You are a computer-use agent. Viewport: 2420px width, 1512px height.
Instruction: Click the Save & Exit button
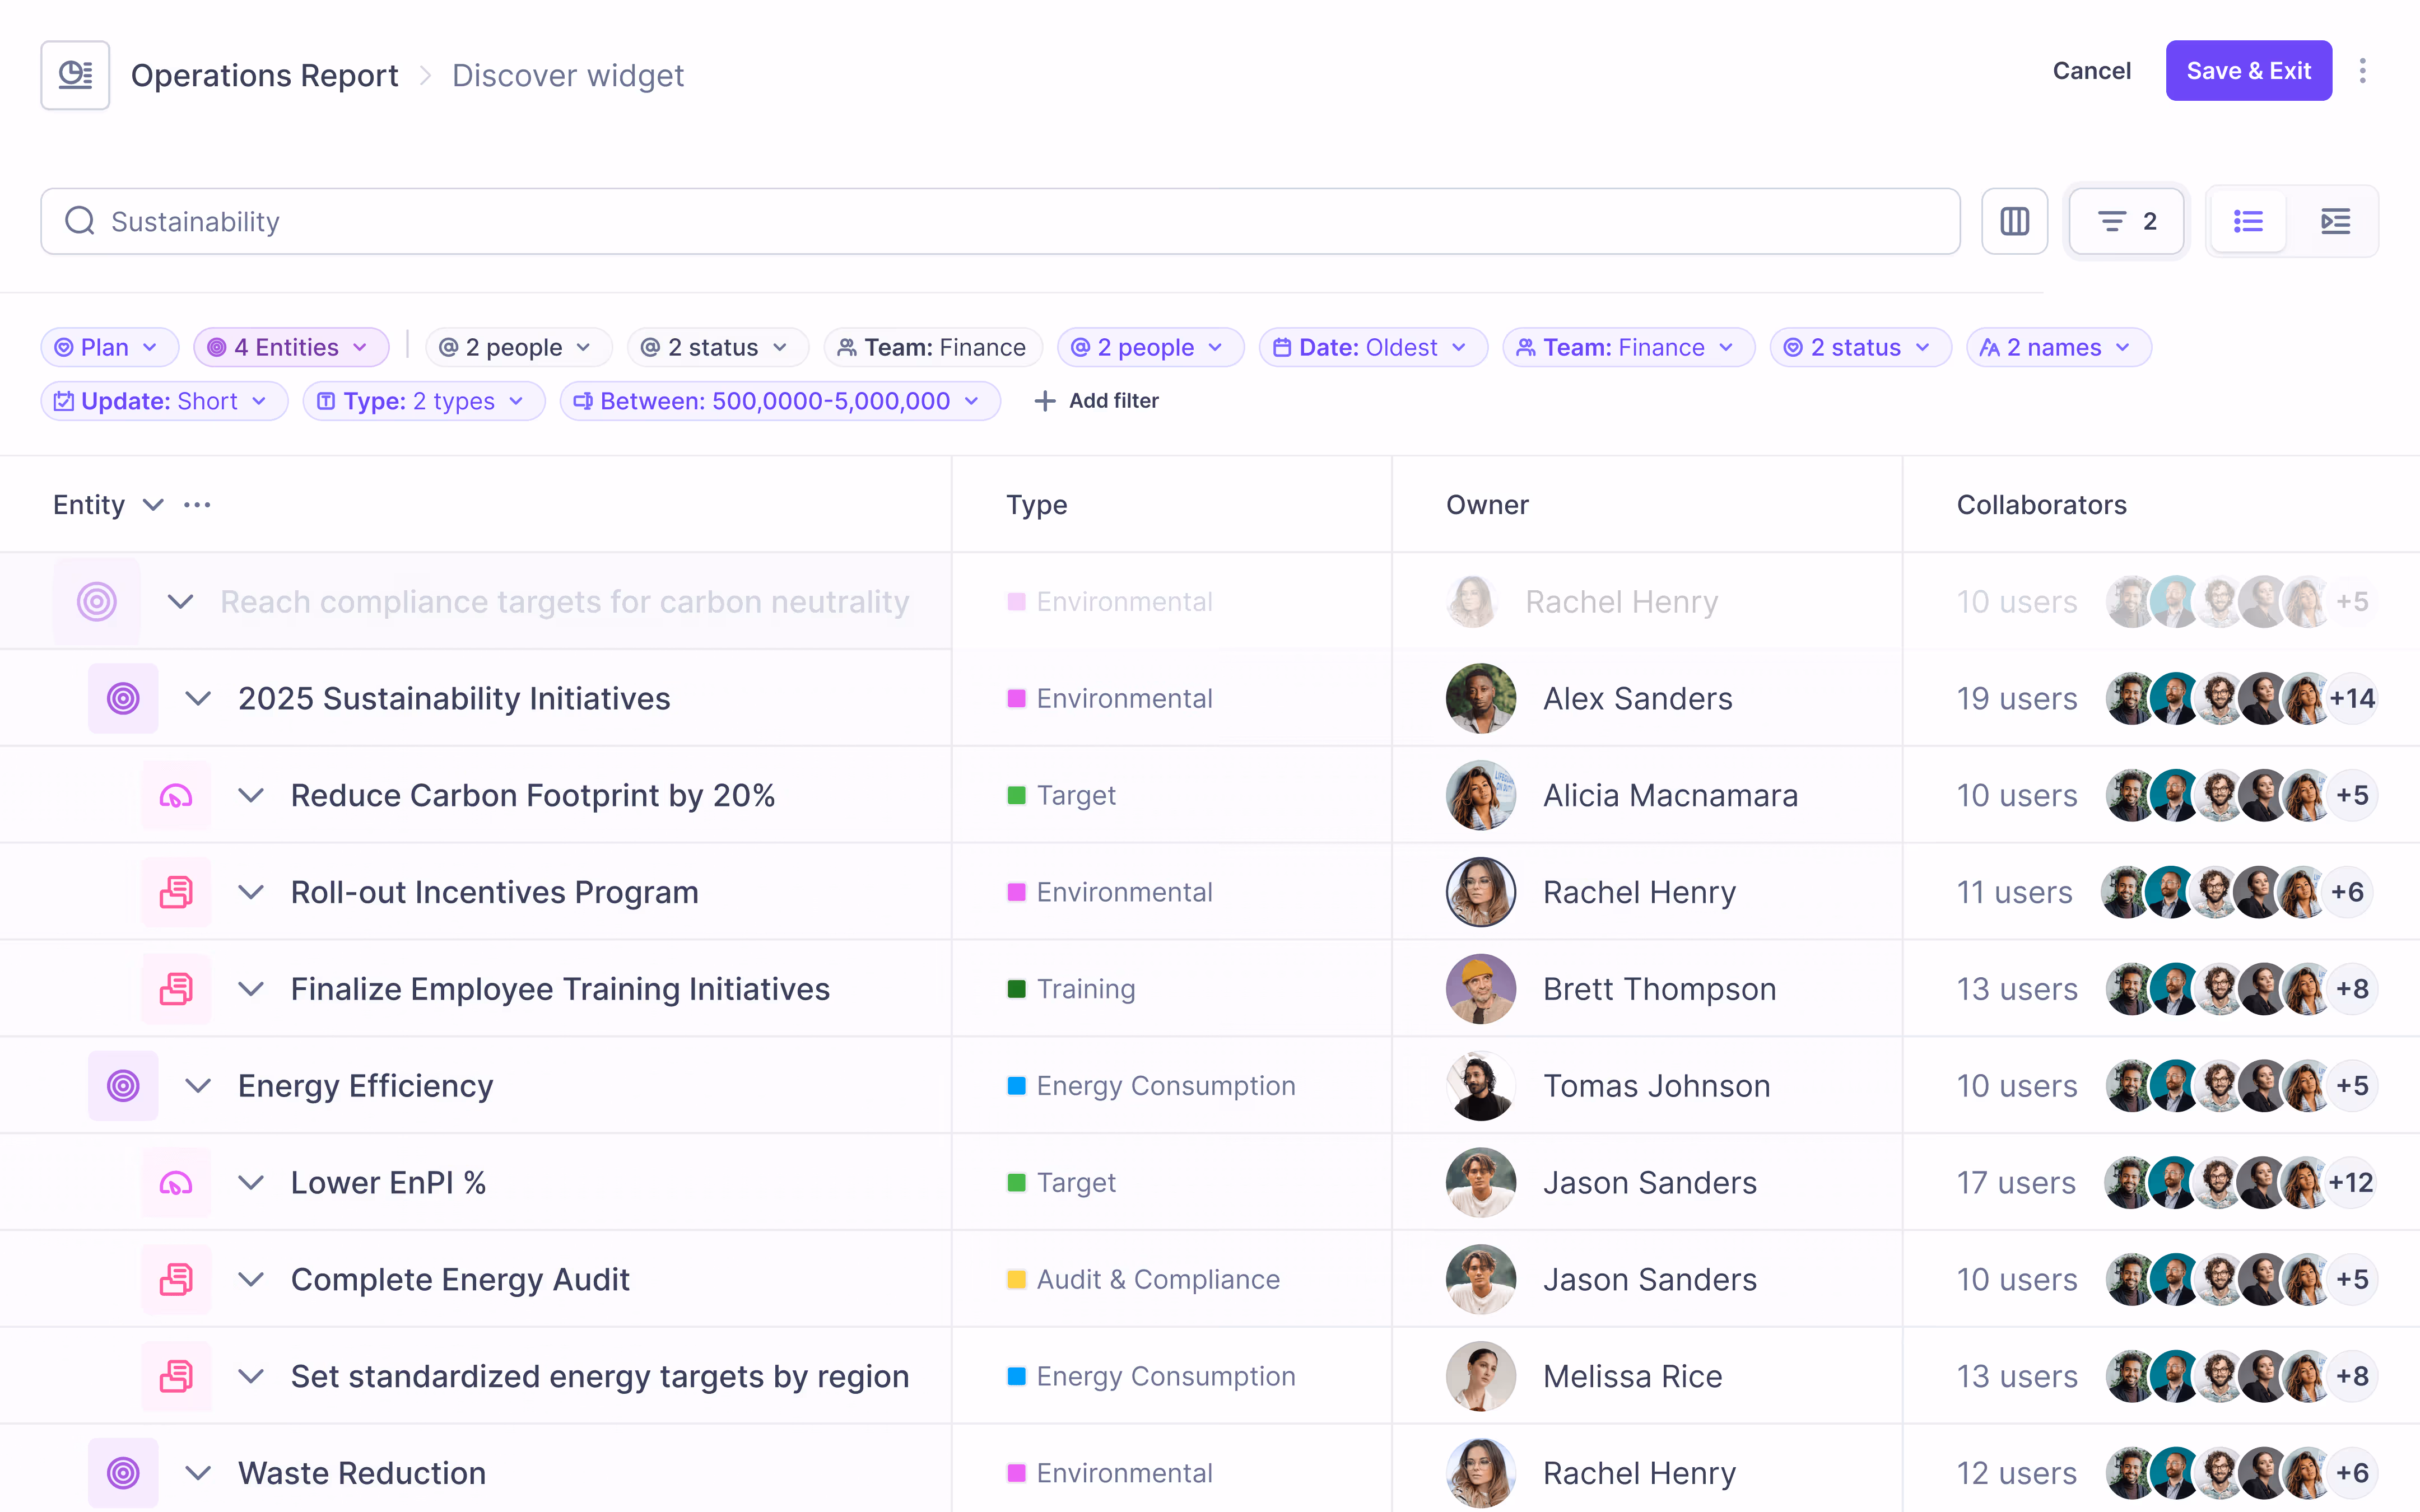(x=2249, y=70)
